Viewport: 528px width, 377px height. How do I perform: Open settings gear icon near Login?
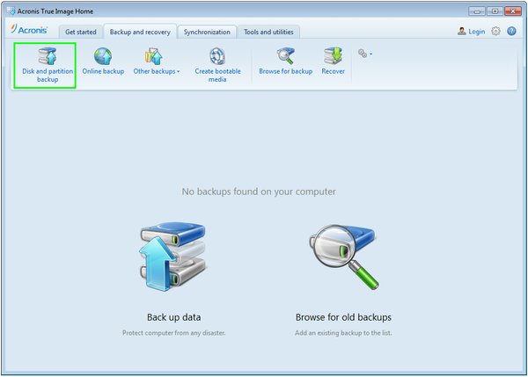495,32
